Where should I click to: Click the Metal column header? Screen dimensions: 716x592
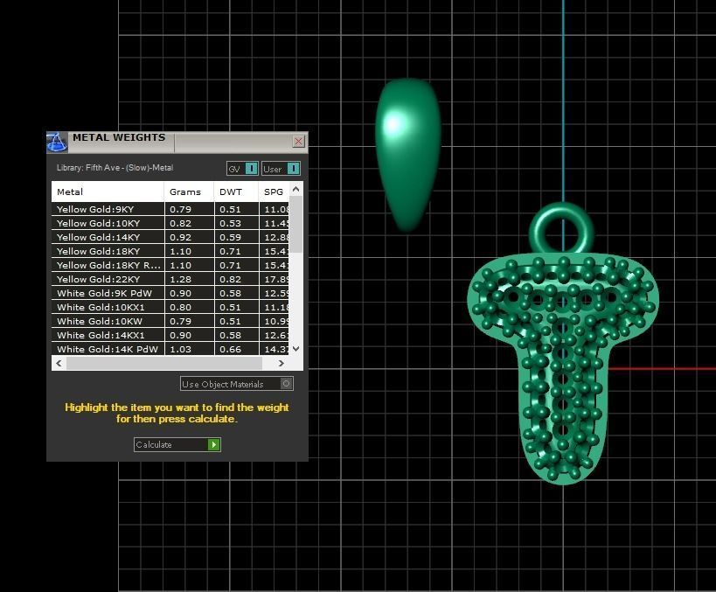click(108, 192)
